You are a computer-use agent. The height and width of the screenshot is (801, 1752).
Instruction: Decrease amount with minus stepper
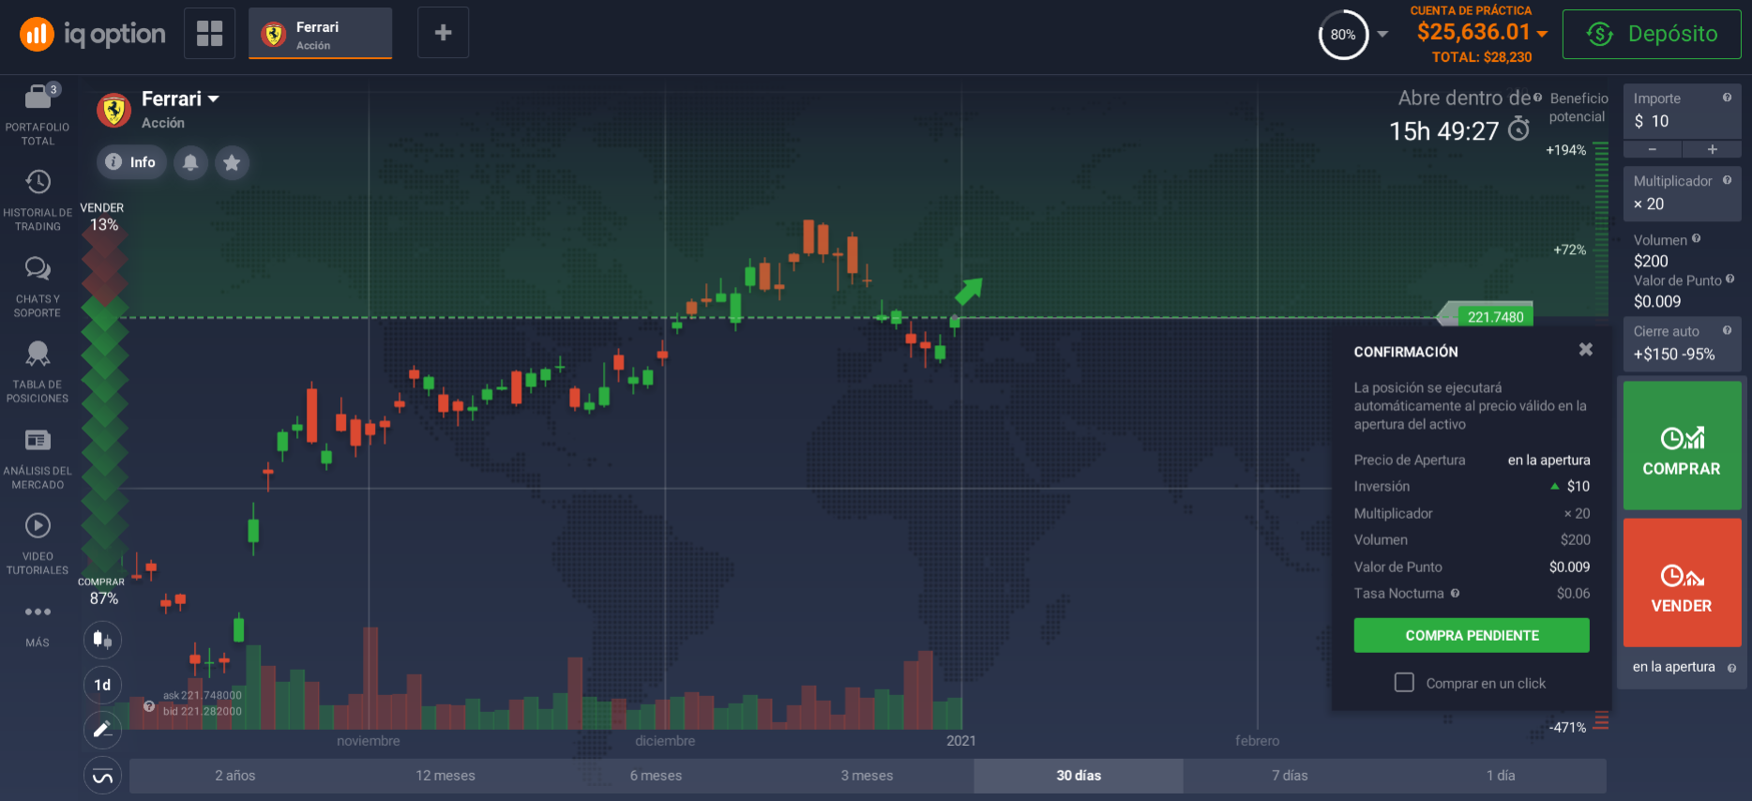click(x=1653, y=150)
